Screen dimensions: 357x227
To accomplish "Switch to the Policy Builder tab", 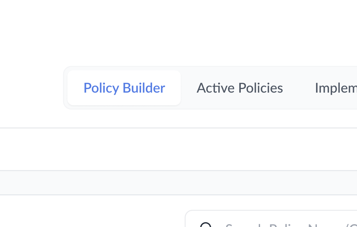I will point(124,88).
